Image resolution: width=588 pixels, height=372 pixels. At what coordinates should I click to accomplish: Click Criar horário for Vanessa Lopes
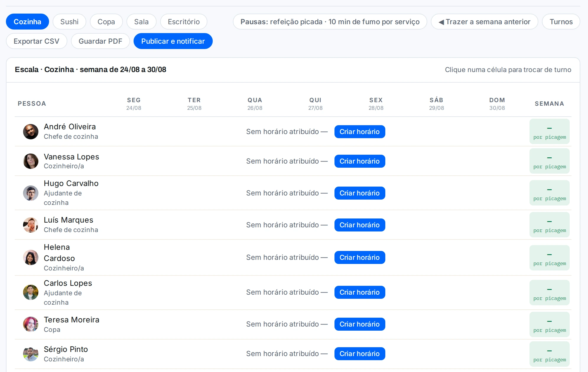tap(360, 161)
